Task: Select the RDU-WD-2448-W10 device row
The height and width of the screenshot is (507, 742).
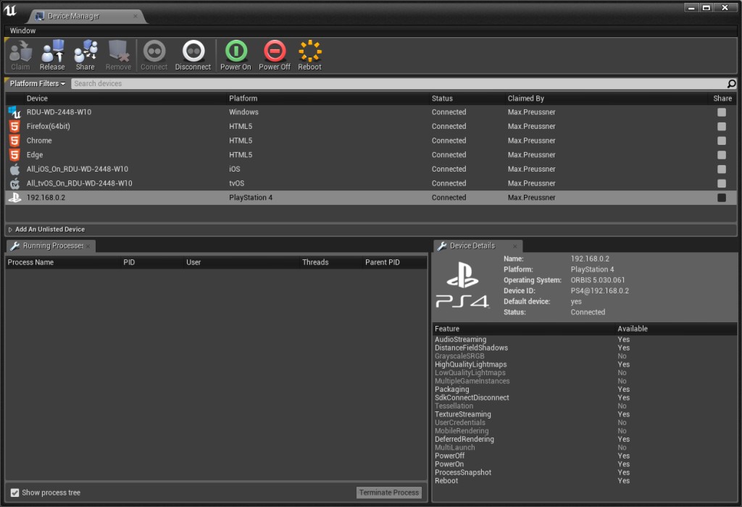Action: click(x=370, y=112)
